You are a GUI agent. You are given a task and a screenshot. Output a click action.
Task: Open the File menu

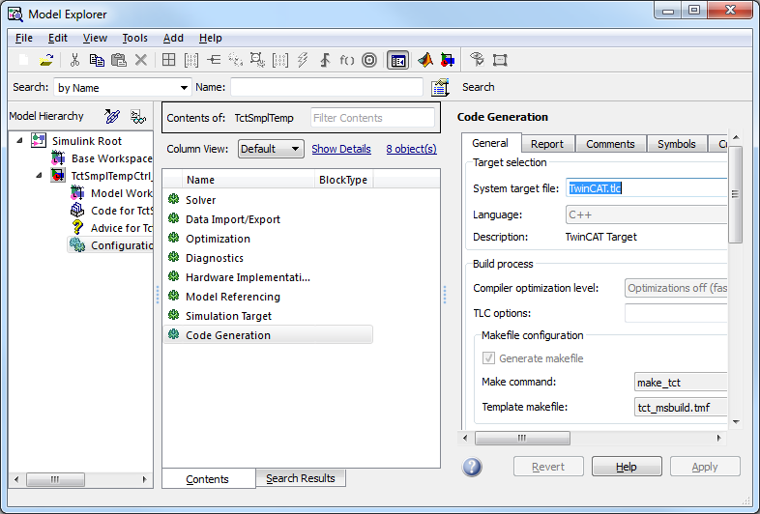24,38
